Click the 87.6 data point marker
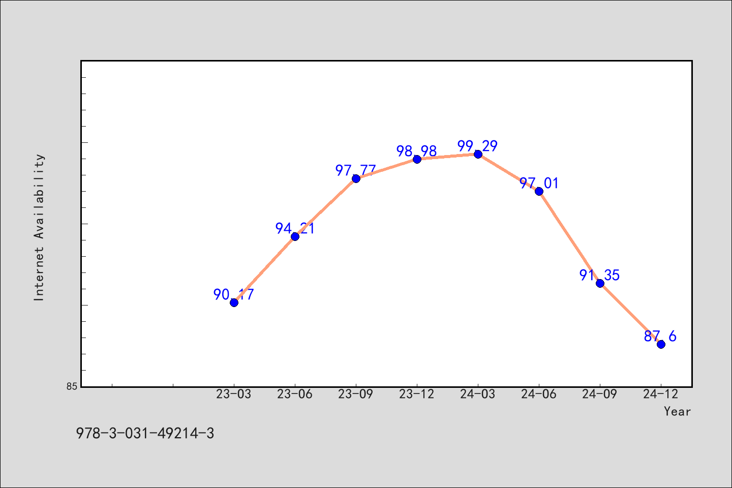This screenshot has width=732, height=488. (661, 344)
